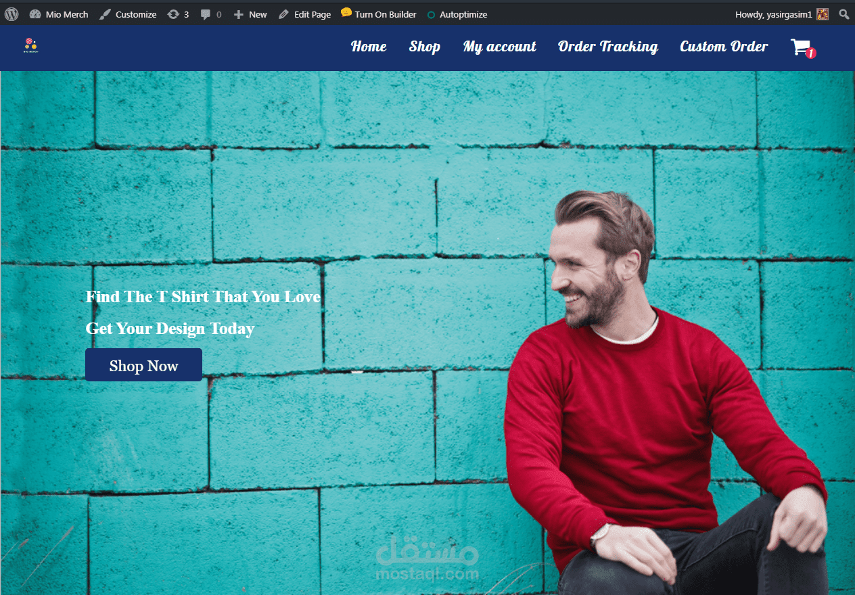Open the Shop navigation item
The image size is (855, 595).
pyautogui.click(x=425, y=47)
